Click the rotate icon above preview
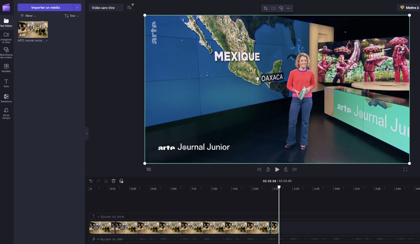This screenshot has width=420, height=244. click(x=281, y=8)
